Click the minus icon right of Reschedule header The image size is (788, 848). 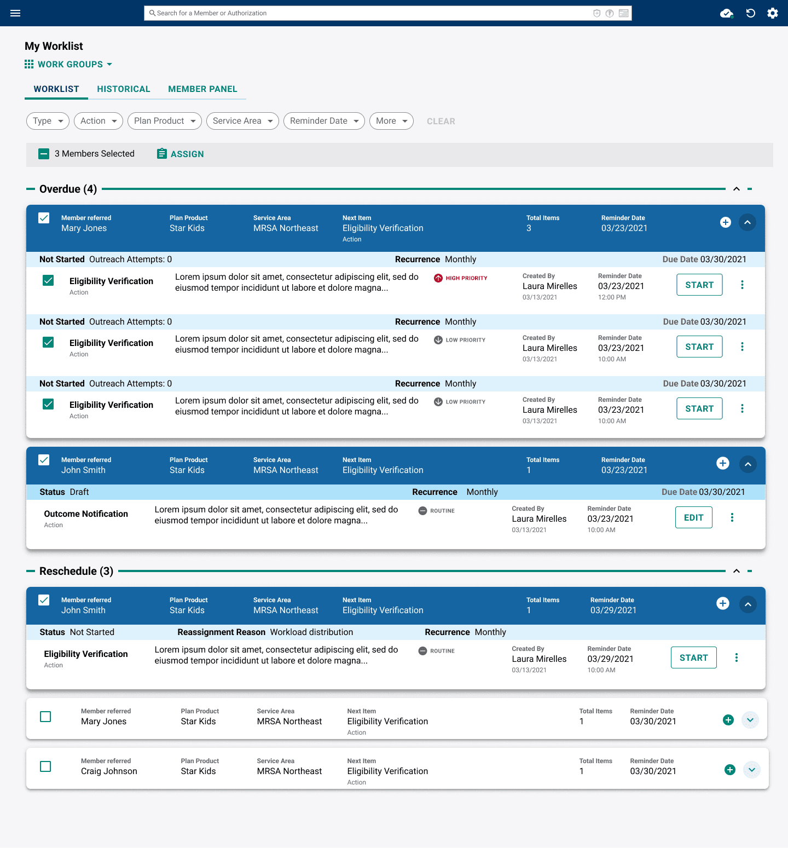750,571
